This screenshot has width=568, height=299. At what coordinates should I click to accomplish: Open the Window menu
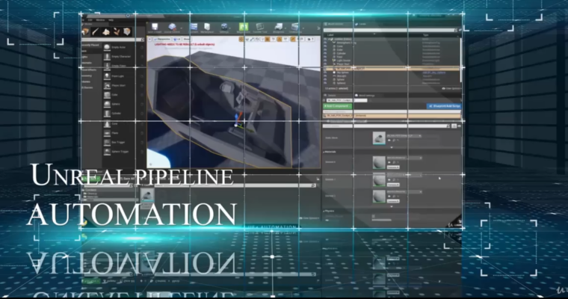coord(100,20)
